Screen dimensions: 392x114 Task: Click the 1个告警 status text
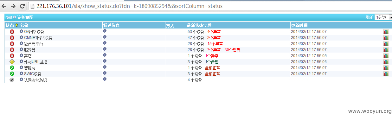point(212,62)
